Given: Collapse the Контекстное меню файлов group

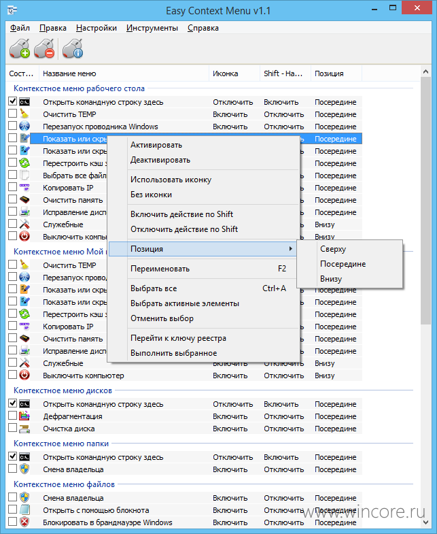Looking at the screenshot, I should [x=64, y=484].
